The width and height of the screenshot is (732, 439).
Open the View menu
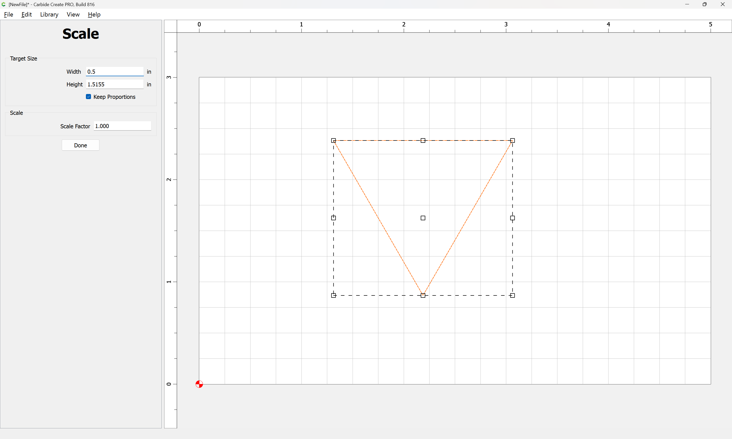pos(73,14)
